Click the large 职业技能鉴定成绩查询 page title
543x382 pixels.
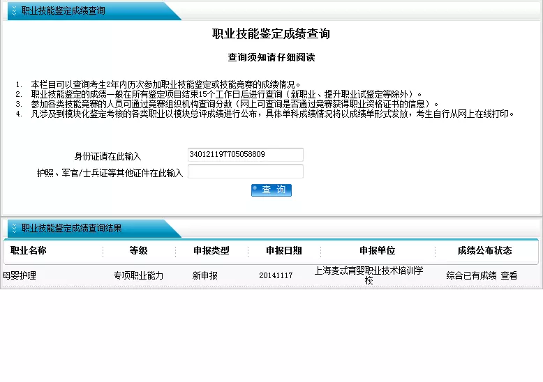click(x=271, y=34)
